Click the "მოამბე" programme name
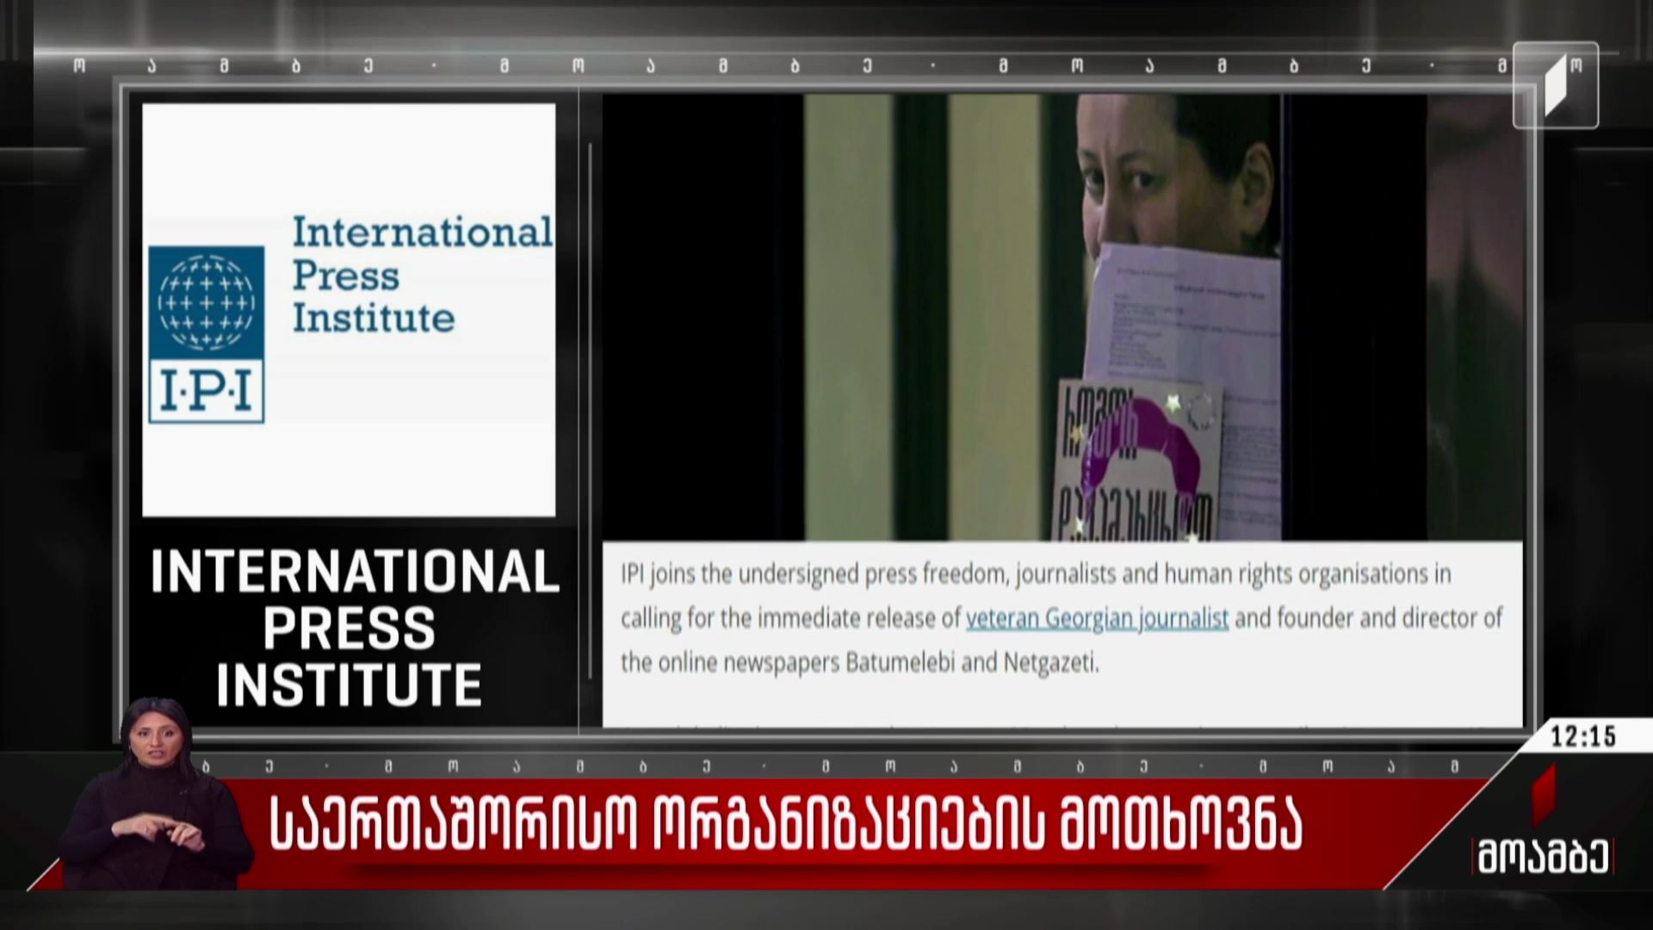The width and height of the screenshot is (1653, 930). point(1543,857)
